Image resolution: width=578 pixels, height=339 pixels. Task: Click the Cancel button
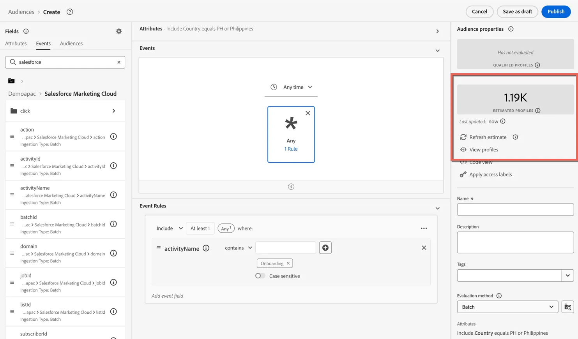coord(479,12)
